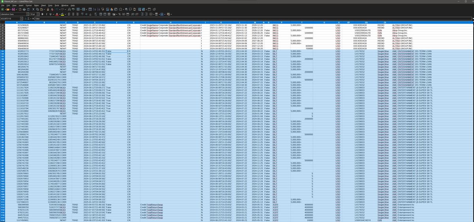Run the Spelling check
Viewport: 474px width, 222px height.
(x=73, y=9)
